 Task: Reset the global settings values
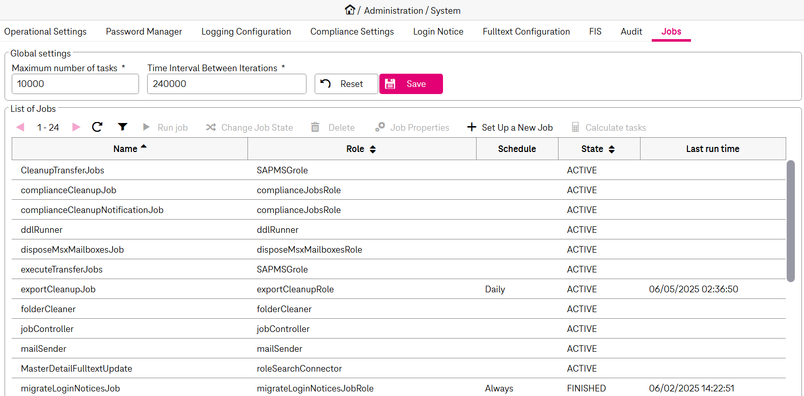pyautogui.click(x=346, y=84)
